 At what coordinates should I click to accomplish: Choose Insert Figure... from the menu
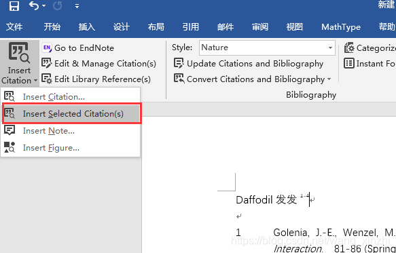click(71, 148)
